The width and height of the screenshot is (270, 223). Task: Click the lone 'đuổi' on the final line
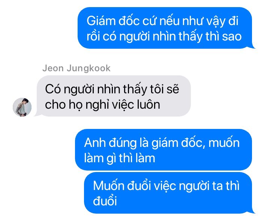click(x=105, y=201)
